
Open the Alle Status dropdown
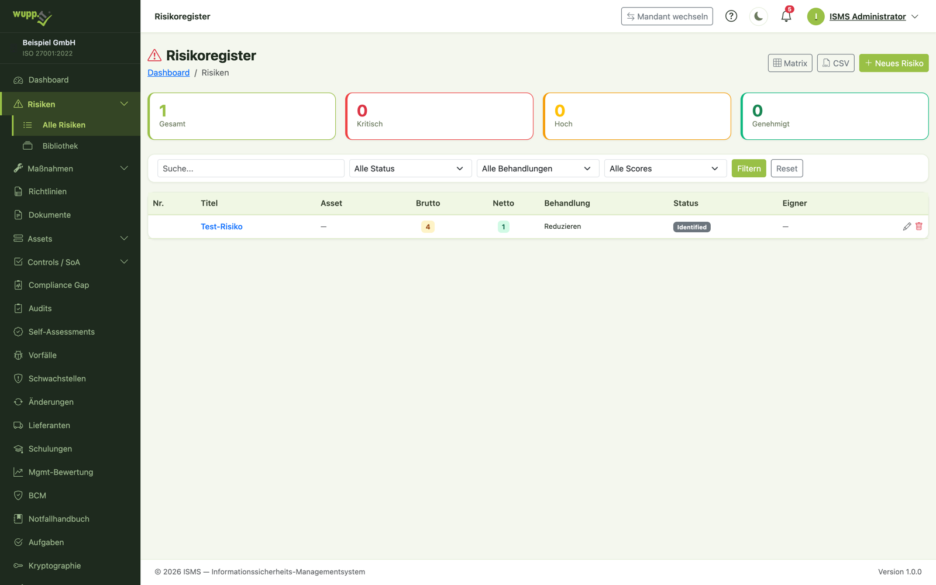click(x=410, y=168)
